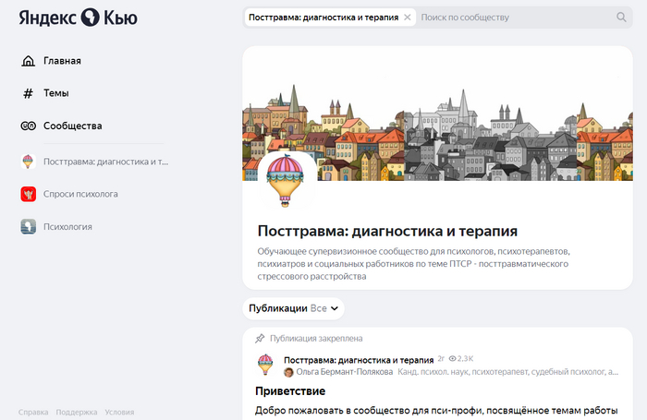Viewport: 647px width, 420px height.
Task: Remove Посттравма community filter chip
Action: tap(408, 18)
